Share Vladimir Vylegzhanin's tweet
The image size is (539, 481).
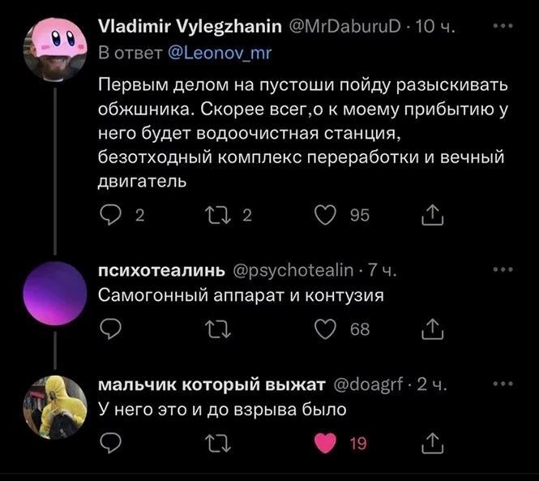click(x=432, y=215)
